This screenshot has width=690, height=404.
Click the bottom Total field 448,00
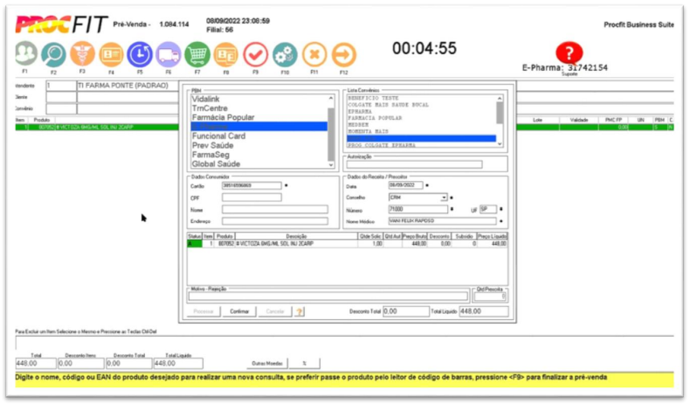[36, 364]
